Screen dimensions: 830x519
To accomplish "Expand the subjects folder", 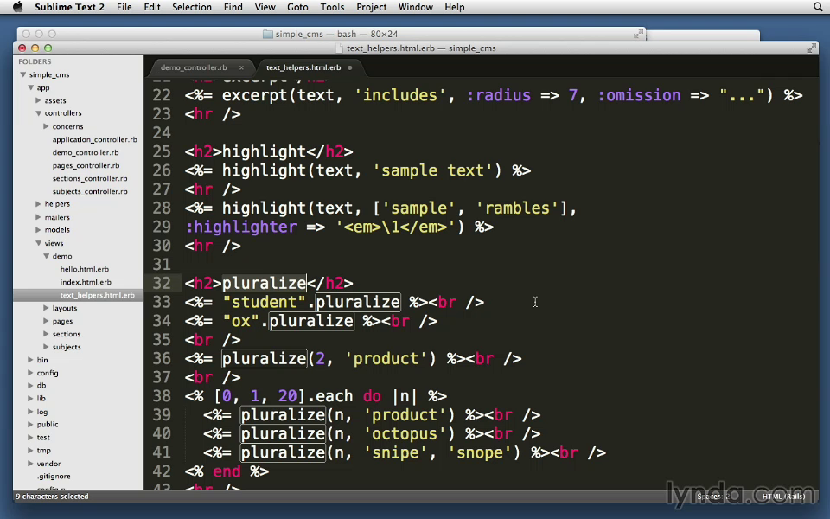I will (46, 346).
